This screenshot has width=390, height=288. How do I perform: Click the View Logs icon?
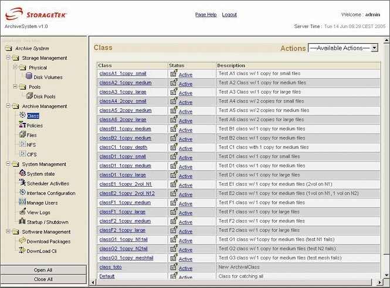pos(22,212)
